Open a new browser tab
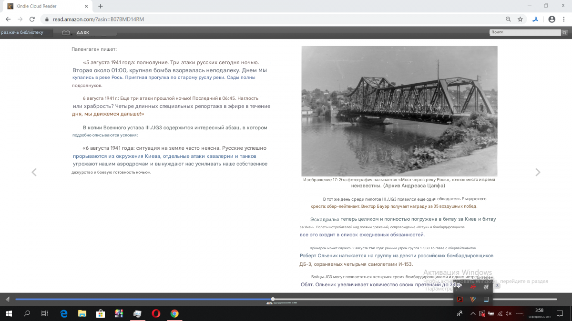The height and width of the screenshot is (321, 572). click(101, 6)
